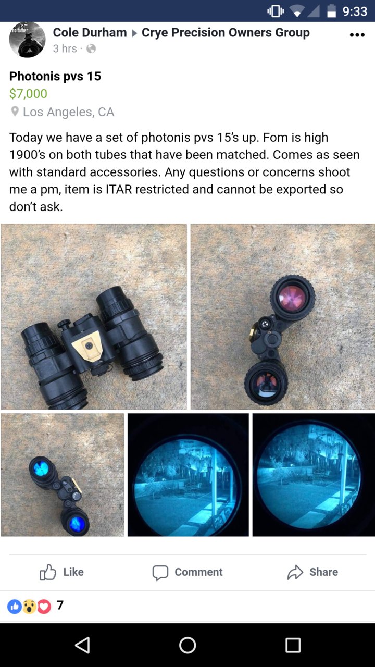
Task: Open photo with blue glowing eyepieces
Action: tap(63, 475)
